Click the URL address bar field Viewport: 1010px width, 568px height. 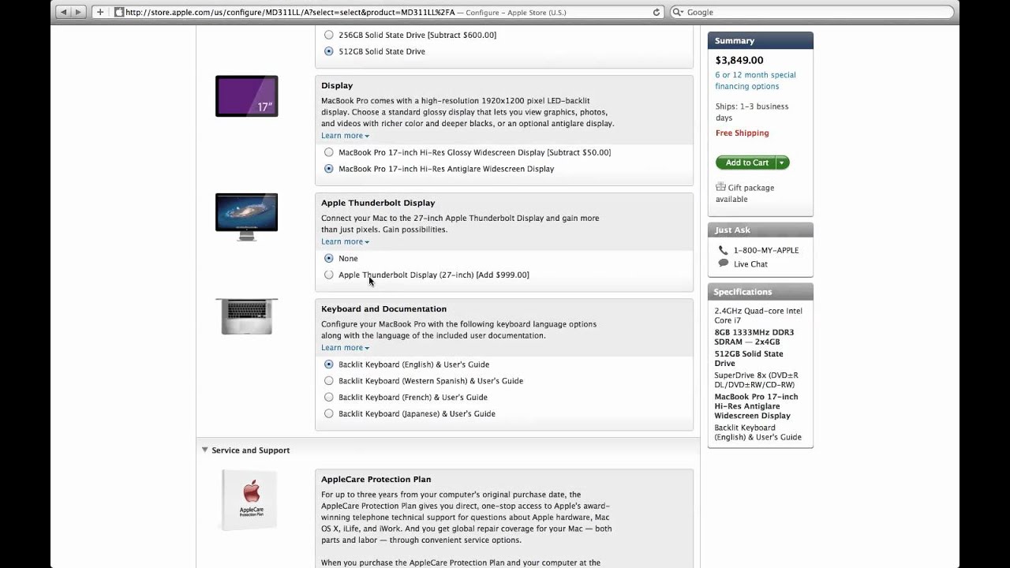(388, 12)
